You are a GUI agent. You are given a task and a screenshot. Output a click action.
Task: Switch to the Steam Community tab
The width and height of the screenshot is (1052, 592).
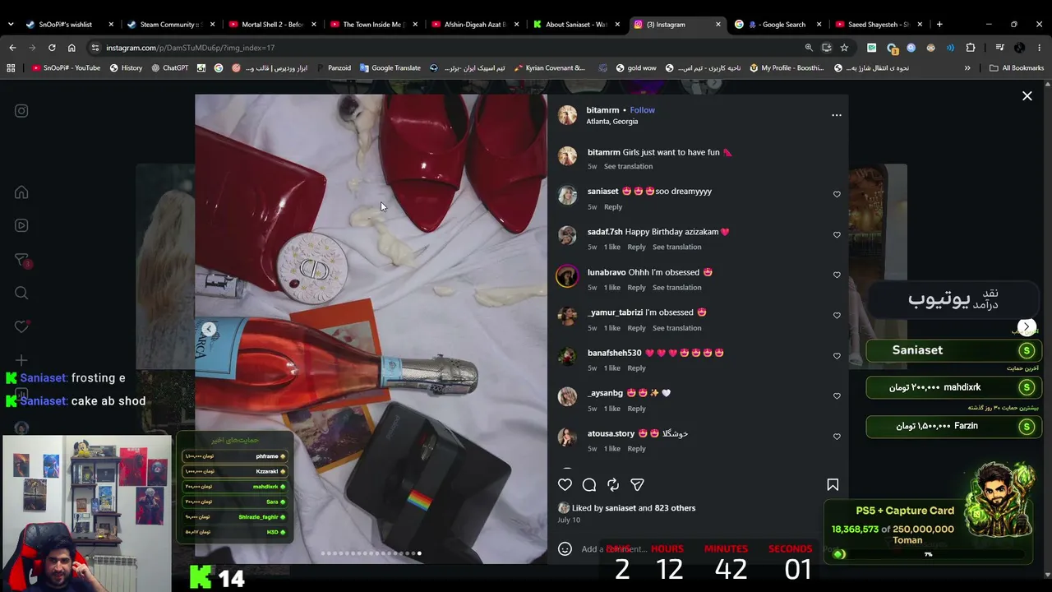(170, 25)
